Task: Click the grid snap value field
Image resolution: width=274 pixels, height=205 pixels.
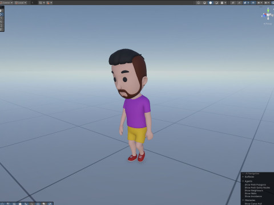Action: (34, 3)
